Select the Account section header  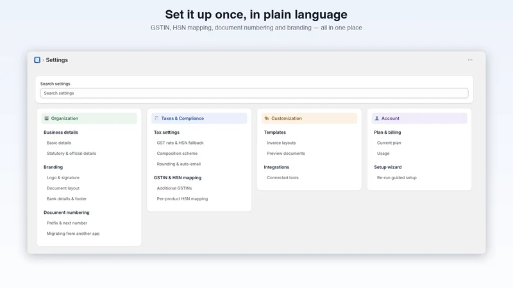(x=419, y=118)
